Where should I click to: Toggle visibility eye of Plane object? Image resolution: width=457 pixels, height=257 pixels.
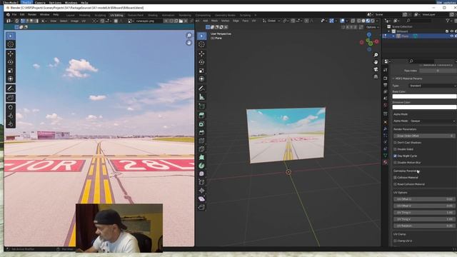coord(452,36)
